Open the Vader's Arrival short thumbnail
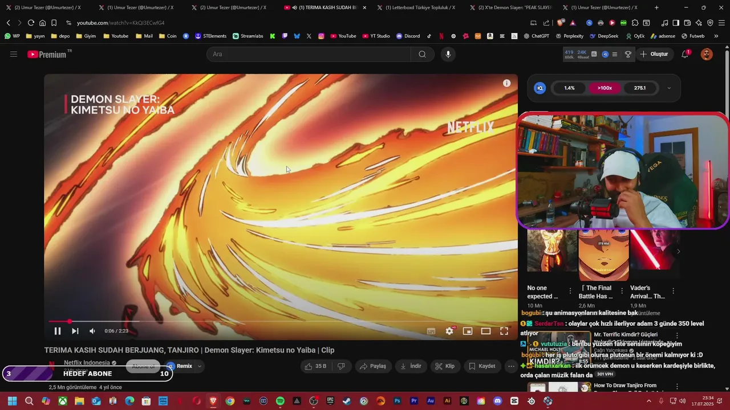This screenshot has width=730, height=410. tap(654, 251)
